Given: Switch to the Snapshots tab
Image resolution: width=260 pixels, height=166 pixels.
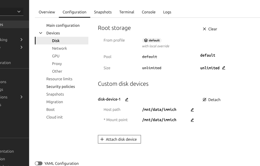Looking at the screenshot, I should coord(103,12).
